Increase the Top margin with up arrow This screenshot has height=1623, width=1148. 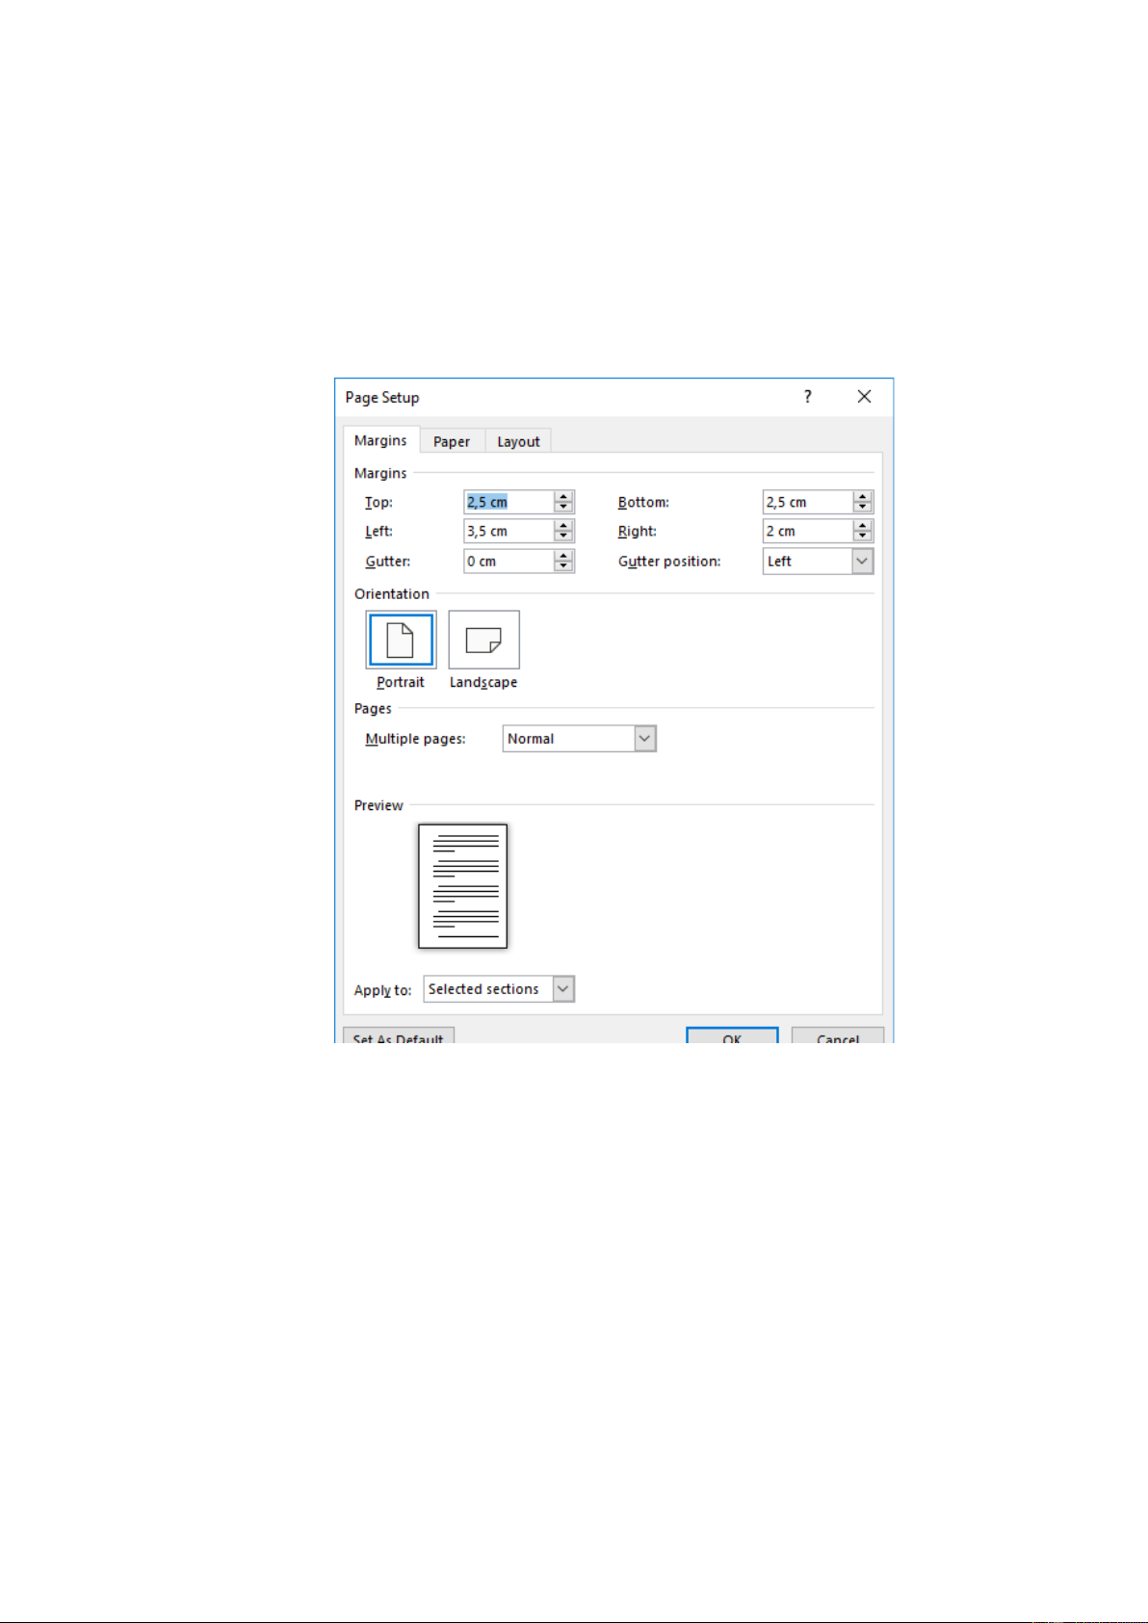point(564,496)
